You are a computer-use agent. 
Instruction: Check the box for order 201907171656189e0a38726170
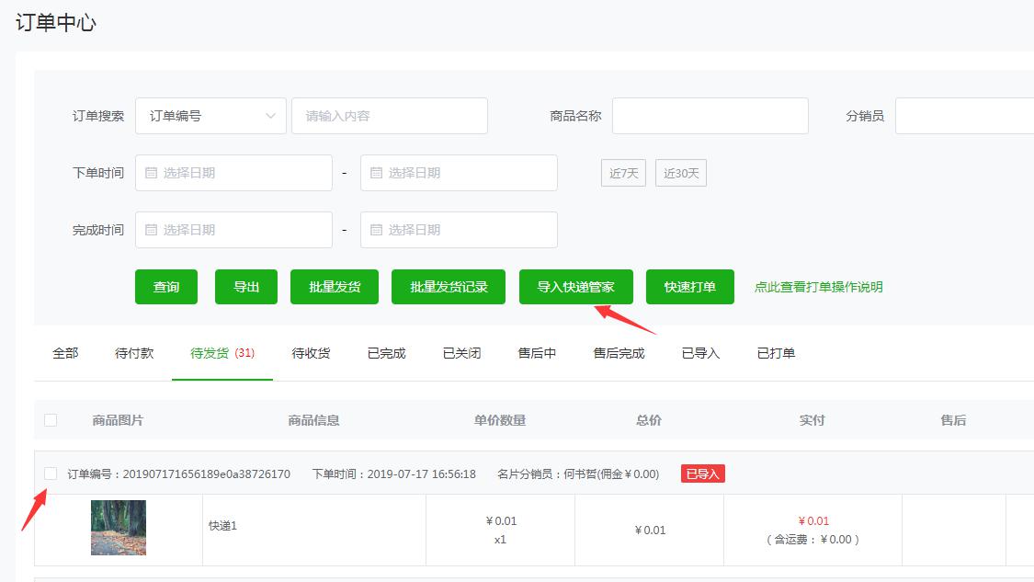tap(51, 474)
